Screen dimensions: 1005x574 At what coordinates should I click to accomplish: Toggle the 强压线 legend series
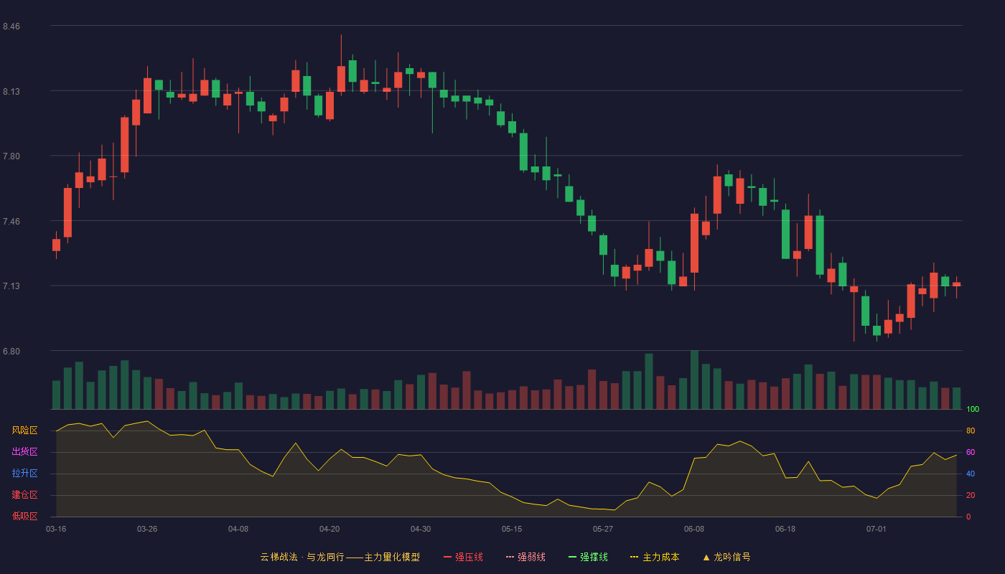click(x=463, y=557)
